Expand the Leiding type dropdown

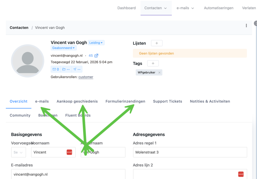click(x=96, y=43)
